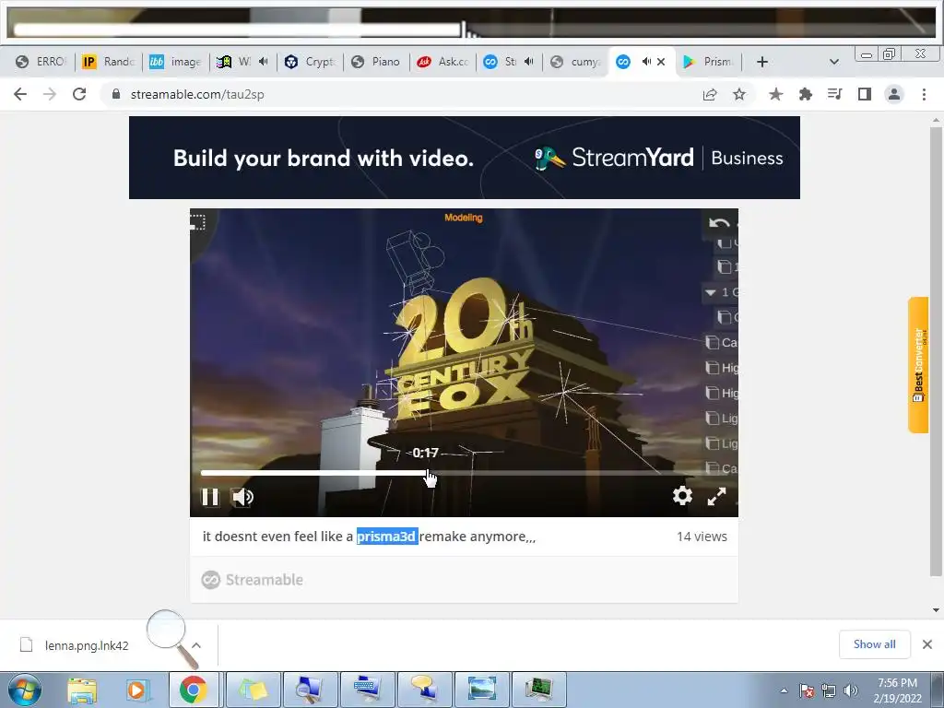Viewport: 944px width, 708px height.
Task: Close the active Streamable tab
Action: (x=661, y=62)
